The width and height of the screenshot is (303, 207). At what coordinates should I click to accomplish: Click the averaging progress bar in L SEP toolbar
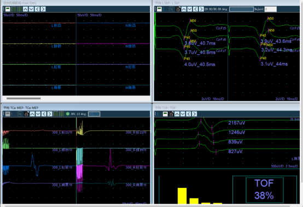241,9
